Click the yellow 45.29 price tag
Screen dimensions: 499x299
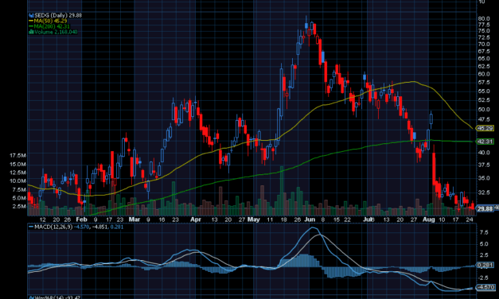(x=485, y=128)
